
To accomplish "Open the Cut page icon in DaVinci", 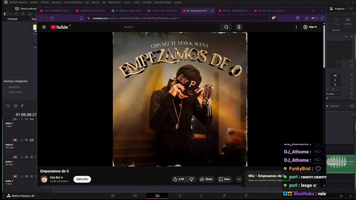I will click(135, 196).
